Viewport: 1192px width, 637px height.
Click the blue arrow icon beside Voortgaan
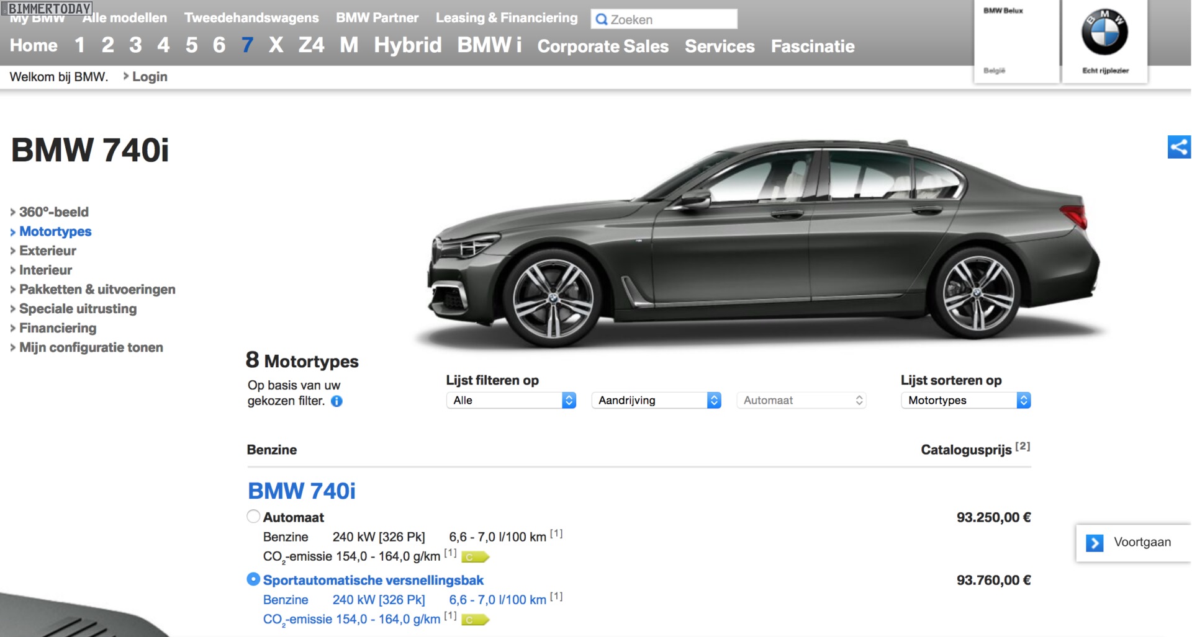[1095, 543]
